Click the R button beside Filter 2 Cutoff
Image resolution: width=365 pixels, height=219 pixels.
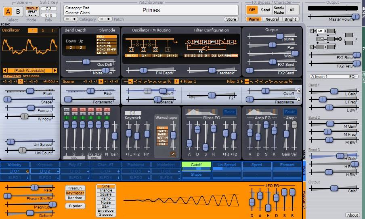click(x=299, y=91)
